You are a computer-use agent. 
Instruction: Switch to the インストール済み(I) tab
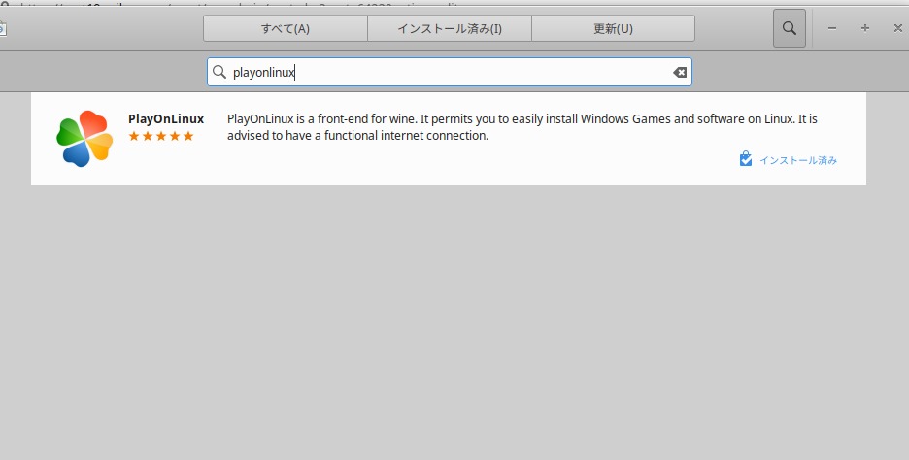click(x=450, y=28)
